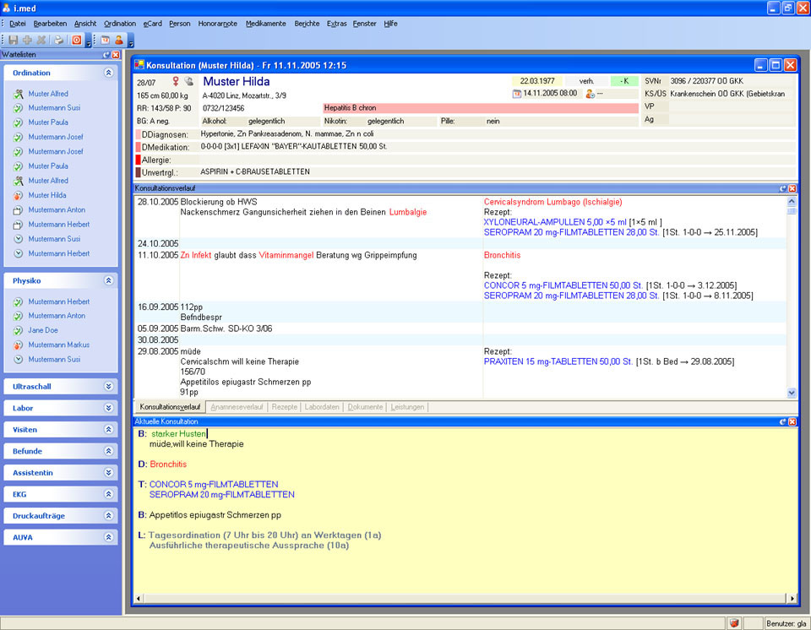Viewport: 811px width, 630px height.
Task: Expand the Ultraschall section
Action: pos(108,386)
